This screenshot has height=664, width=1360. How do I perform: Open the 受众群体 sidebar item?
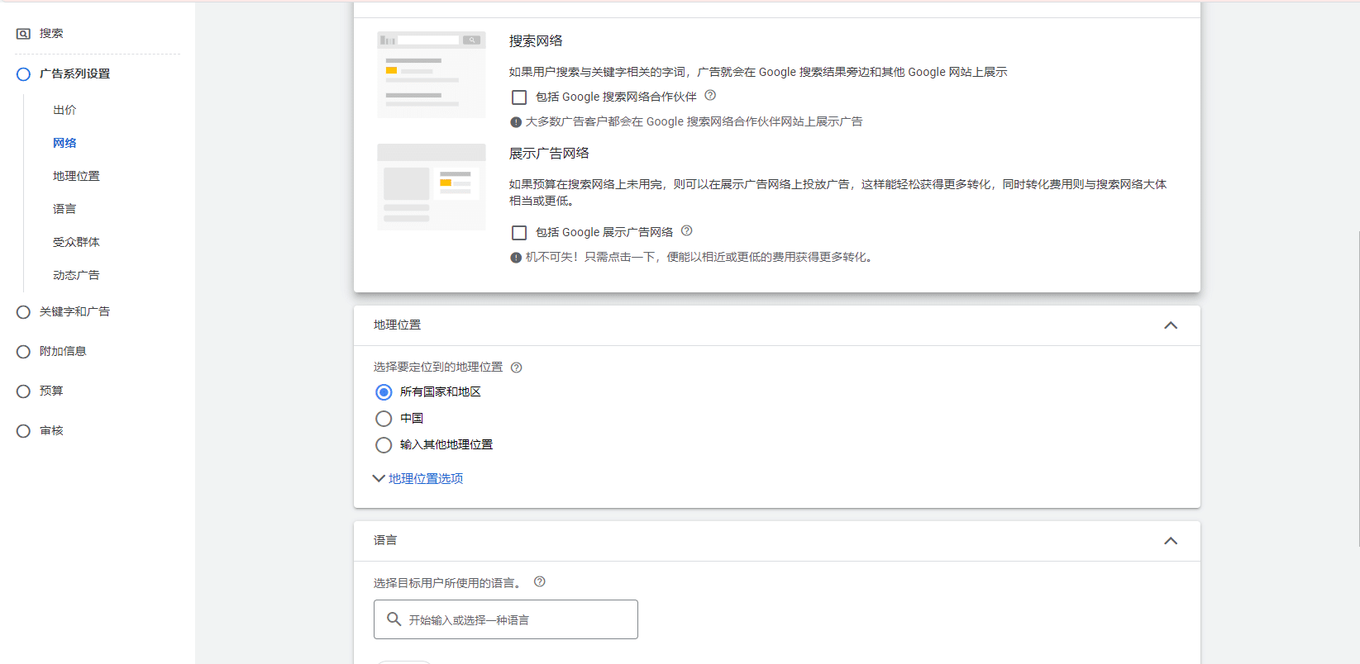click(x=76, y=242)
